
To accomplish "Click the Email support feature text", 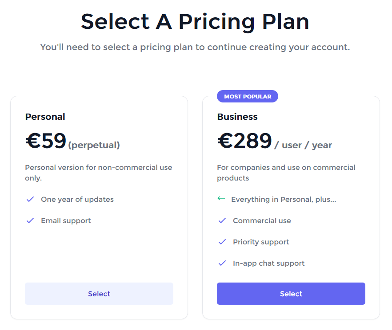I will [x=66, y=220].
